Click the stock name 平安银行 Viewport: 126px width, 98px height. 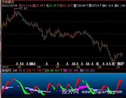point(8,2)
